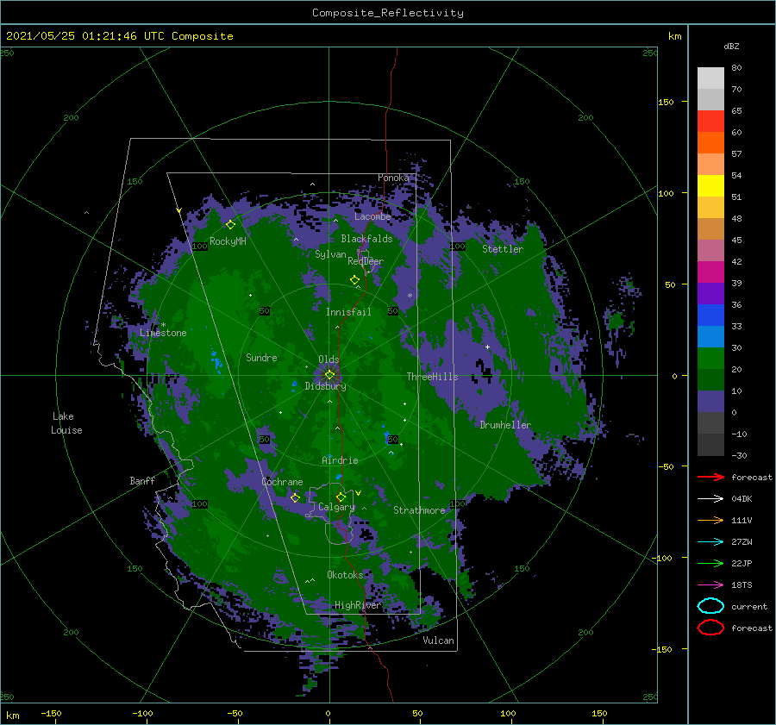
Task: Click the 'current' legend text
Action: click(x=749, y=606)
